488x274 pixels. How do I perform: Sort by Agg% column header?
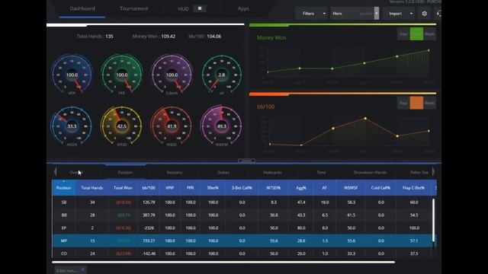pyautogui.click(x=301, y=188)
